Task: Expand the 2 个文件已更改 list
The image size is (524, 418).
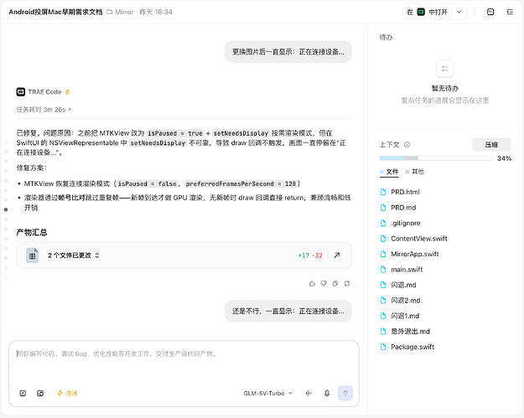Action: (74, 255)
